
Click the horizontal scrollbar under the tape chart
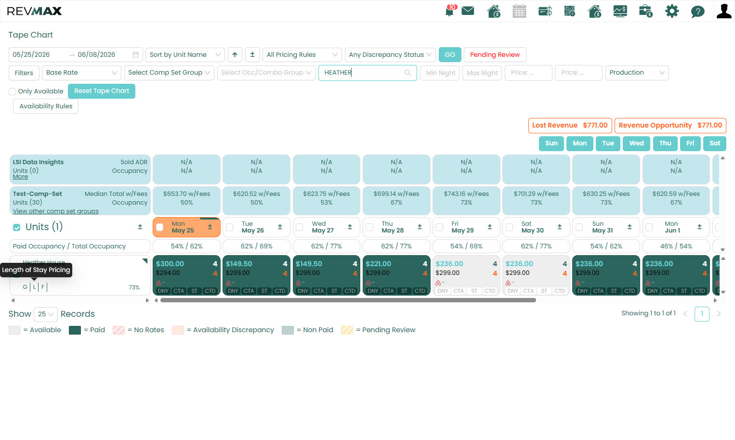tap(348, 300)
